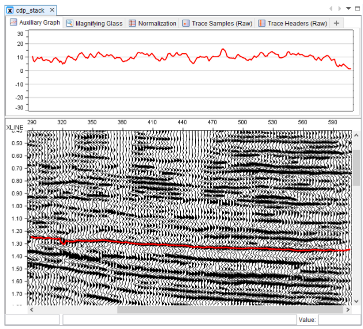Maximize the cdp_stack panel

tap(357, 9)
